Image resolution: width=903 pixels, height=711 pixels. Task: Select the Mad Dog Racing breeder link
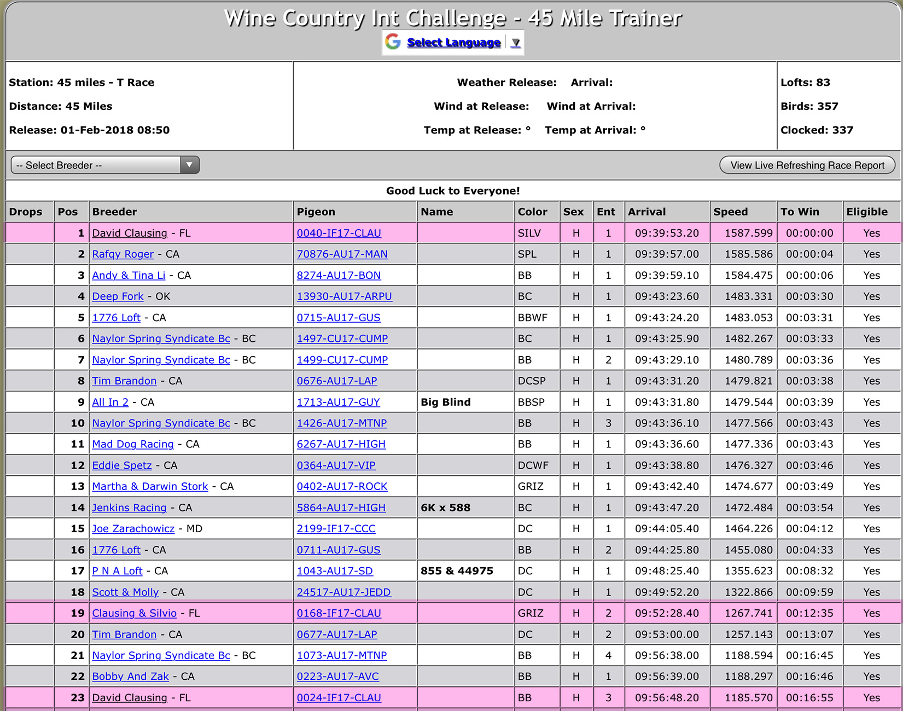tap(132, 445)
